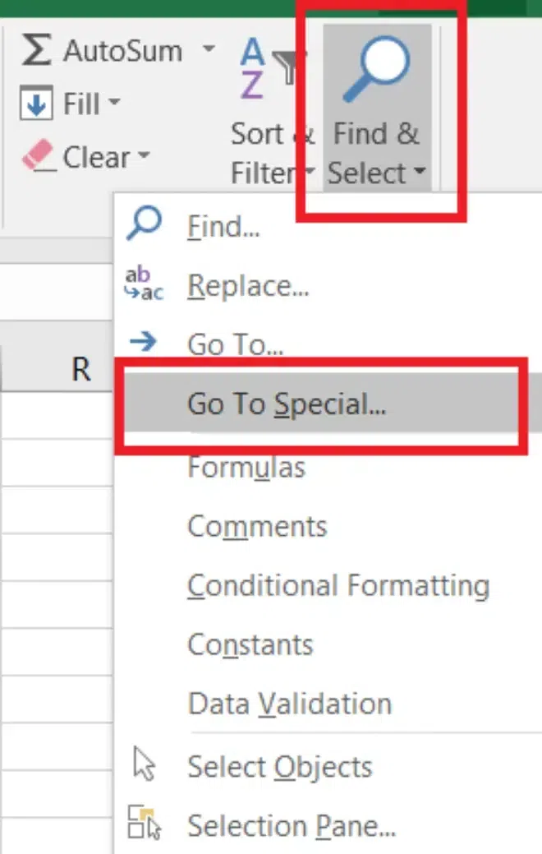Image resolution: width=542 pixels, height=854 pixels.
Task: Choose Data Validation from the list
Action: [x=289, y=704]
